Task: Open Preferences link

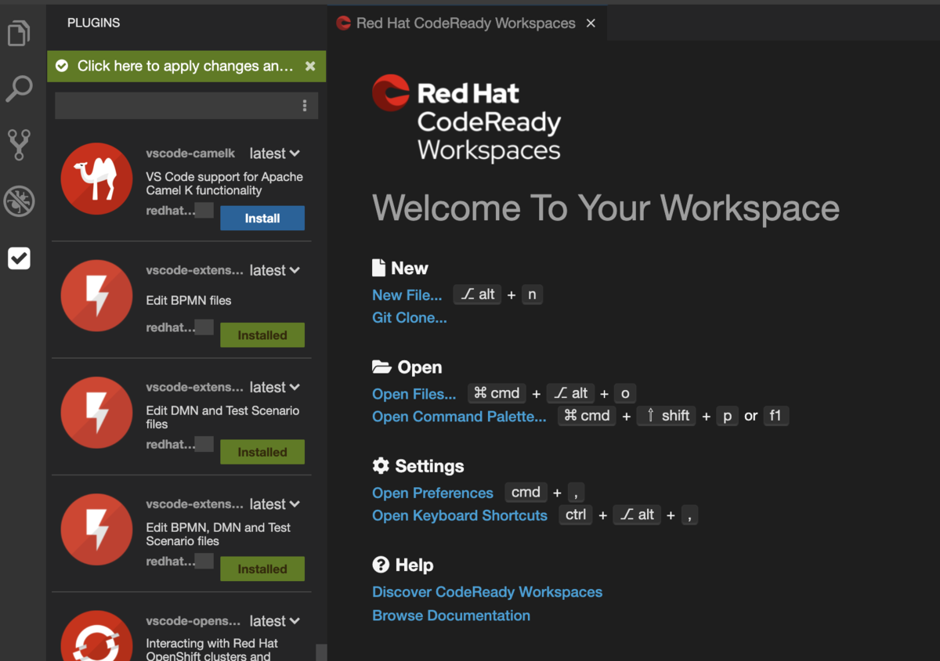Action: click(x=433, y=493)
